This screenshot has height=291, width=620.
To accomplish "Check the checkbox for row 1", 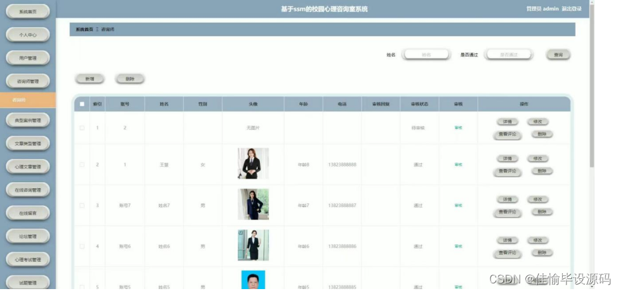I will pyautogui.click(x=82, y=128).
